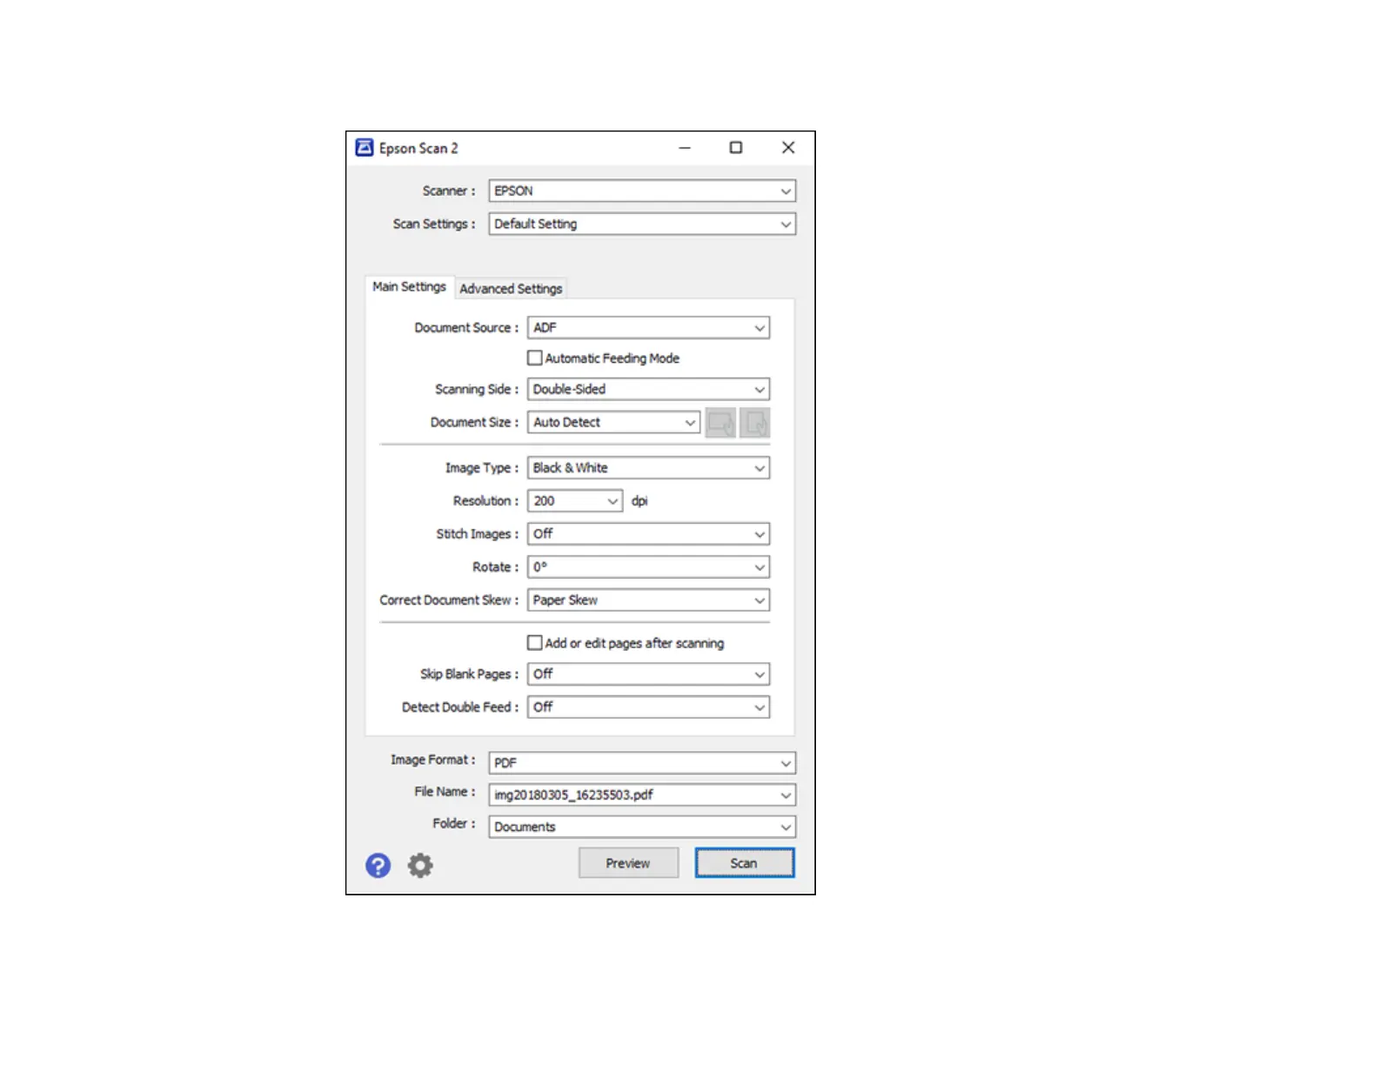1378x1065 pixels.
Task: Click the 'Epson Scan 2' window title
Action: coord(418,149)
